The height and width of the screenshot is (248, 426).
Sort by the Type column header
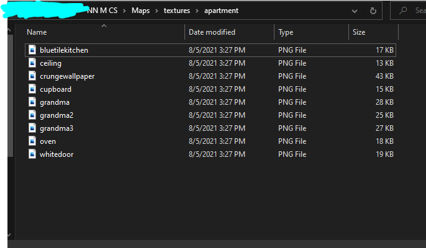coord(286,32)
